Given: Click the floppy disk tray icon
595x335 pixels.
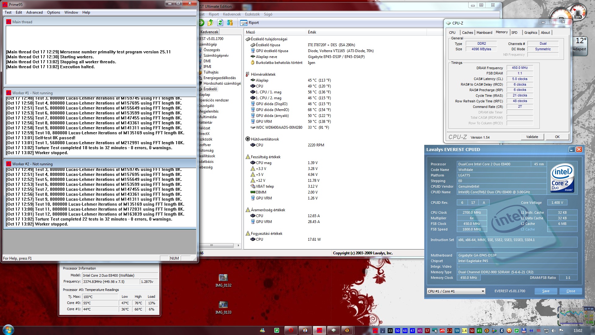Looking at the screenshot, I should [524, 331].
